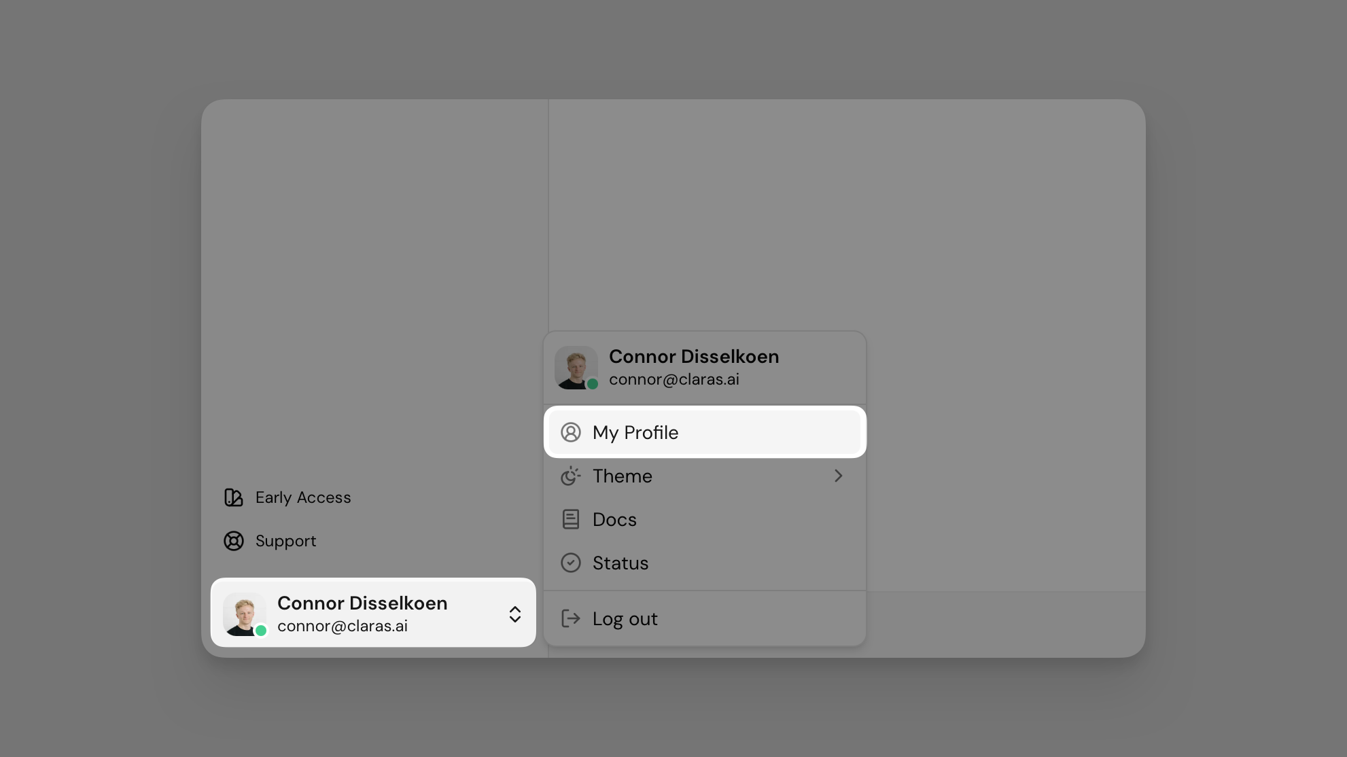Click the Theme sun-moon icon

(571, 476)
